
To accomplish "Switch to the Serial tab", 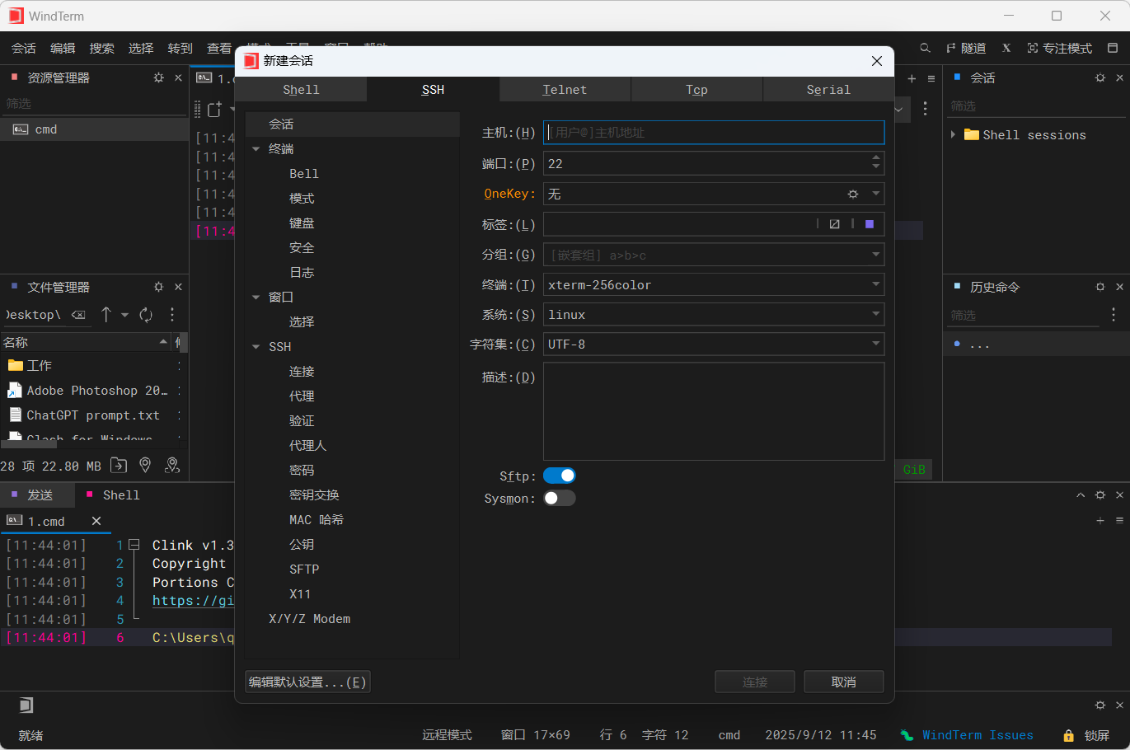I will coord(828,90).
